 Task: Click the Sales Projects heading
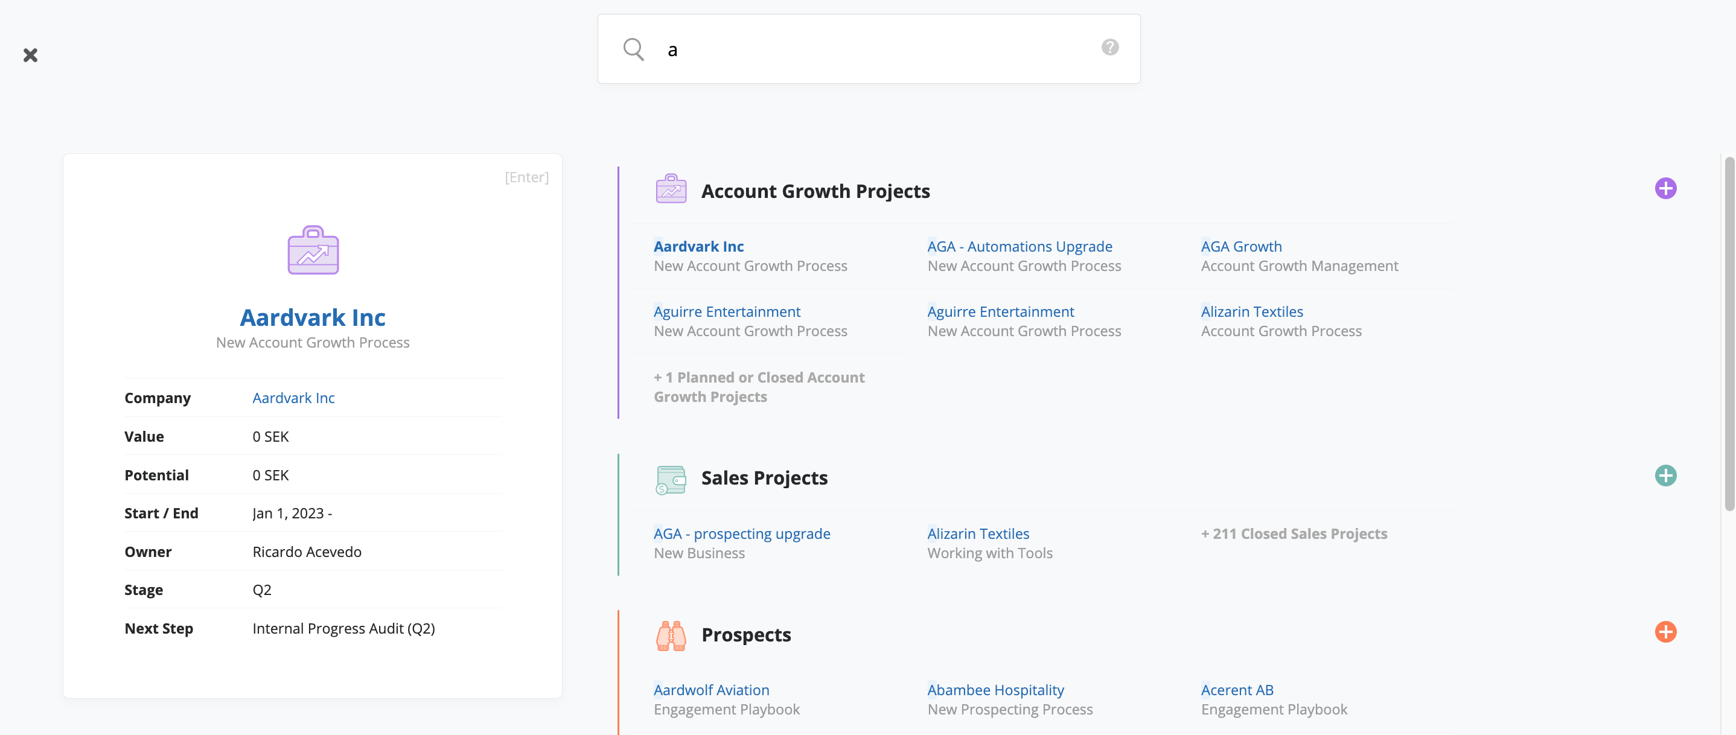tap(764, 479)
